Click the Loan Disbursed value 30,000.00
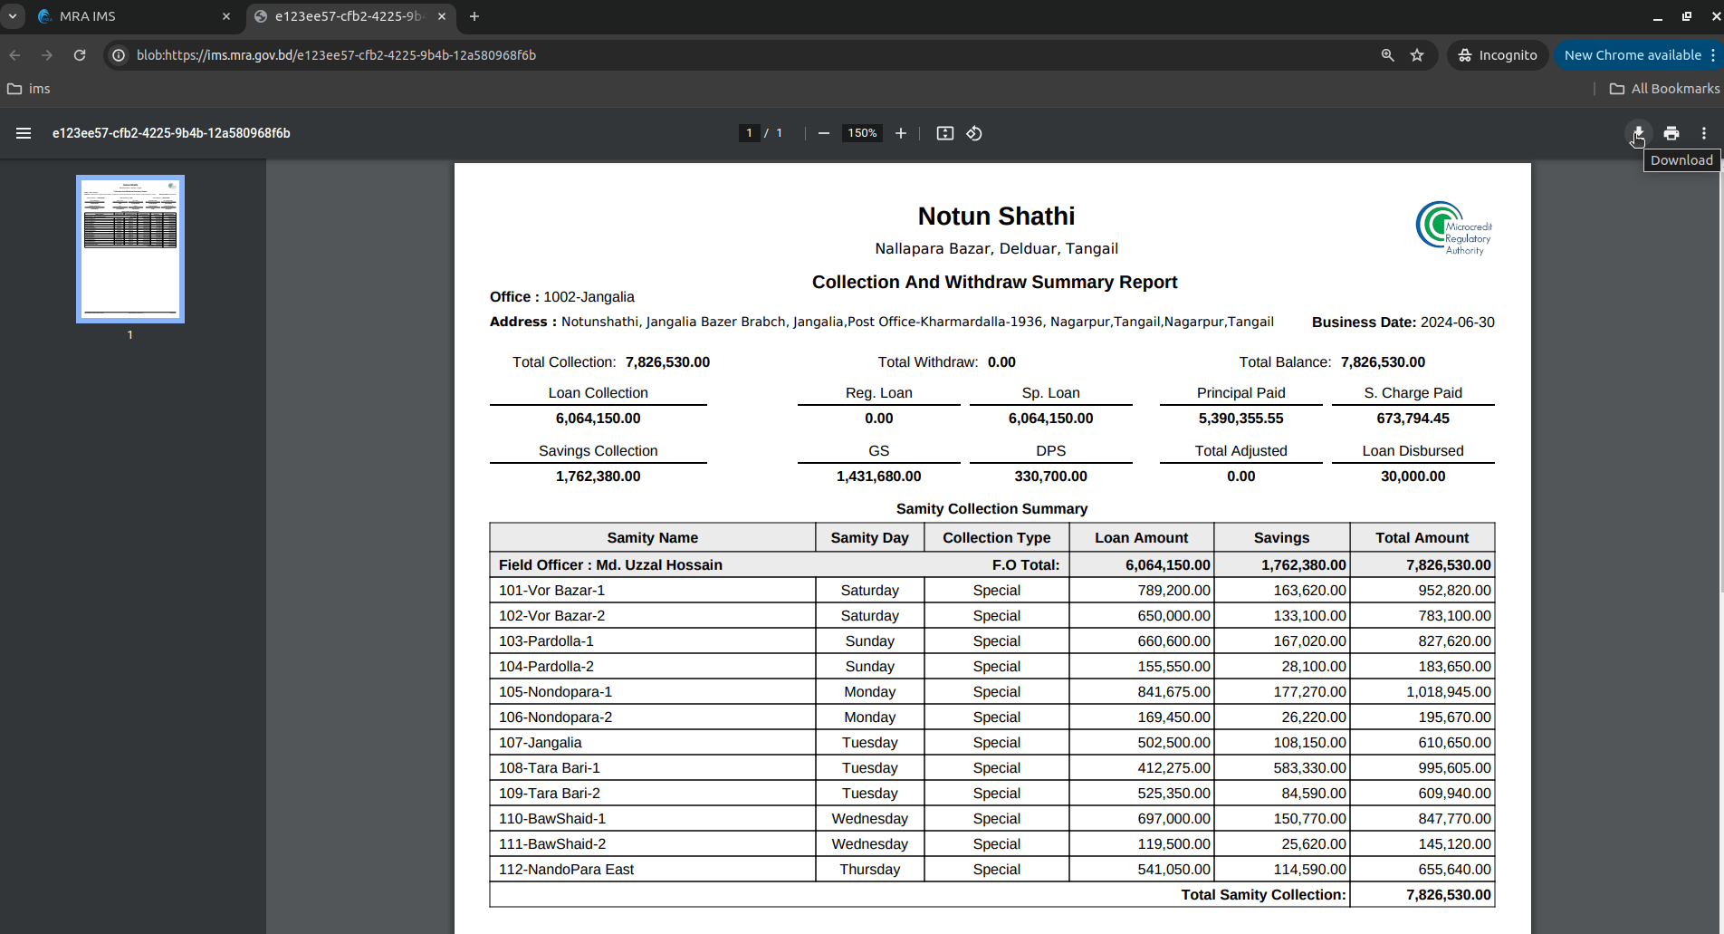The height and width of the screenshot is (934, 1724). click(x=1413, y=476)
